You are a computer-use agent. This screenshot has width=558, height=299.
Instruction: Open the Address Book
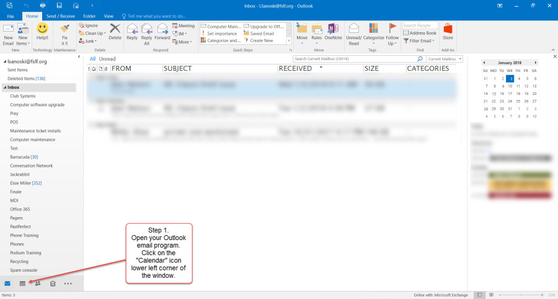click(x=420, y=33)
